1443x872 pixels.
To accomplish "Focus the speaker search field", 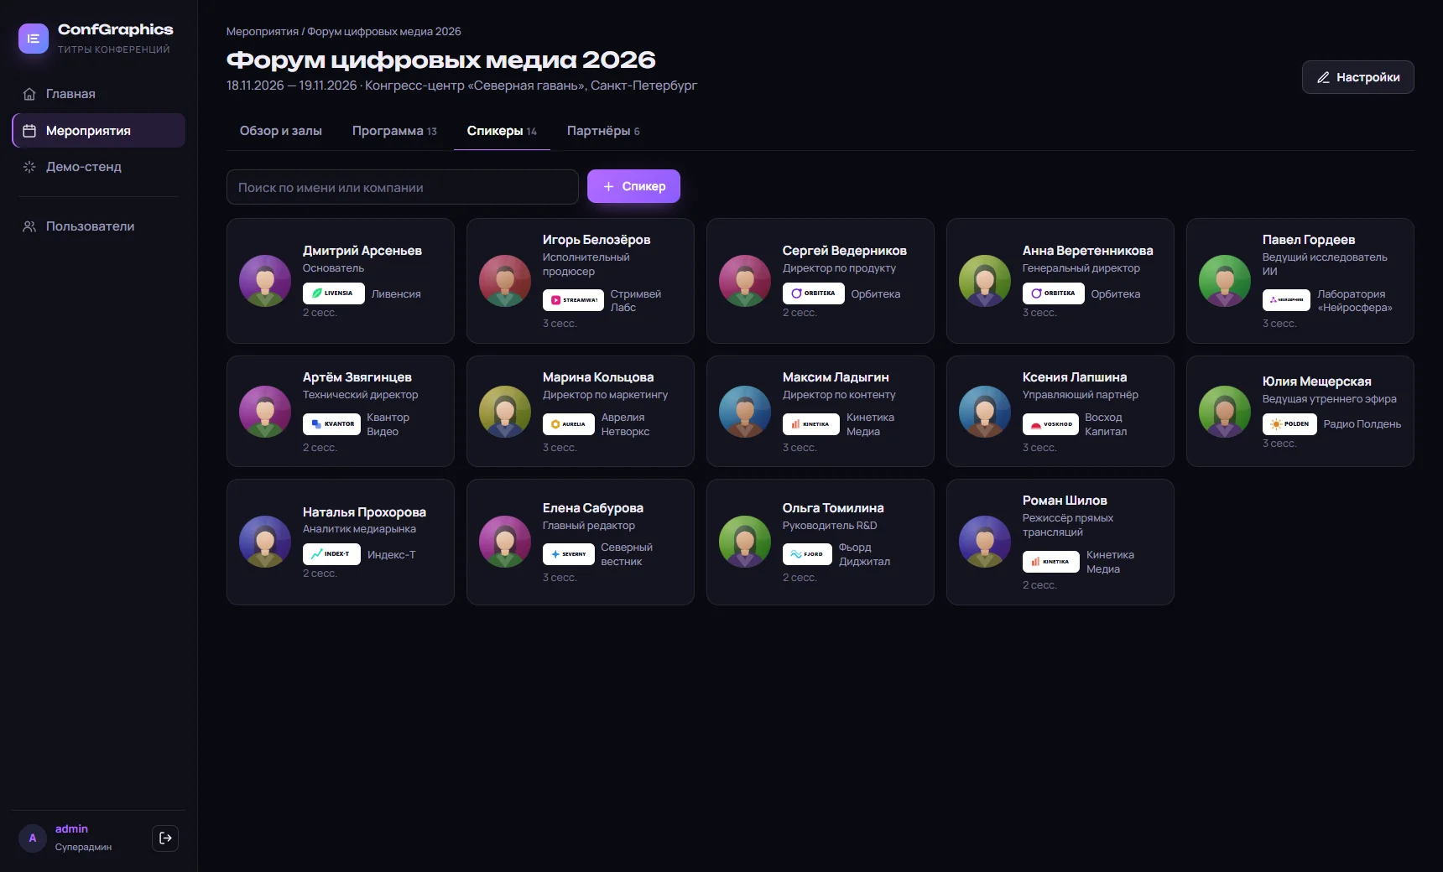I will 403,187.
